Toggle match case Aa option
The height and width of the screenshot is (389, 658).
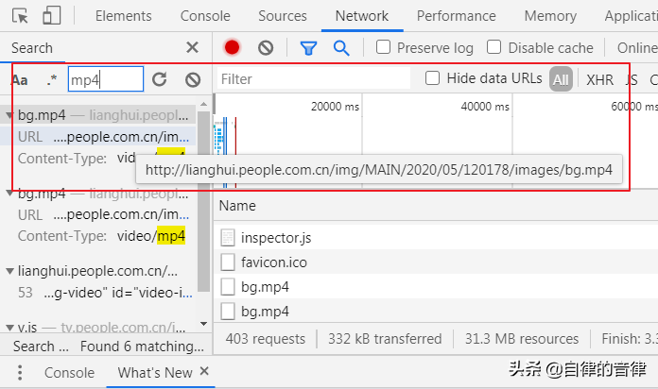pos(20,80)
